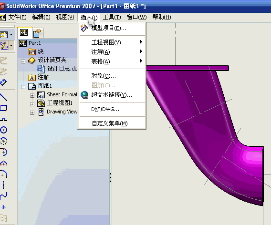Collapse the 图纸1 node

click(23, 87)
